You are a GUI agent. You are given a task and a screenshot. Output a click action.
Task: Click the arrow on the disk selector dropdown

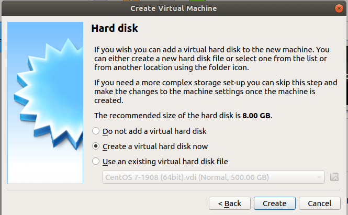(x=319, y=177)
